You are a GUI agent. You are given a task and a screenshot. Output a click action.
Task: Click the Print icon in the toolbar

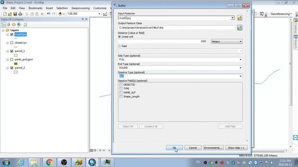click(20, 14)
